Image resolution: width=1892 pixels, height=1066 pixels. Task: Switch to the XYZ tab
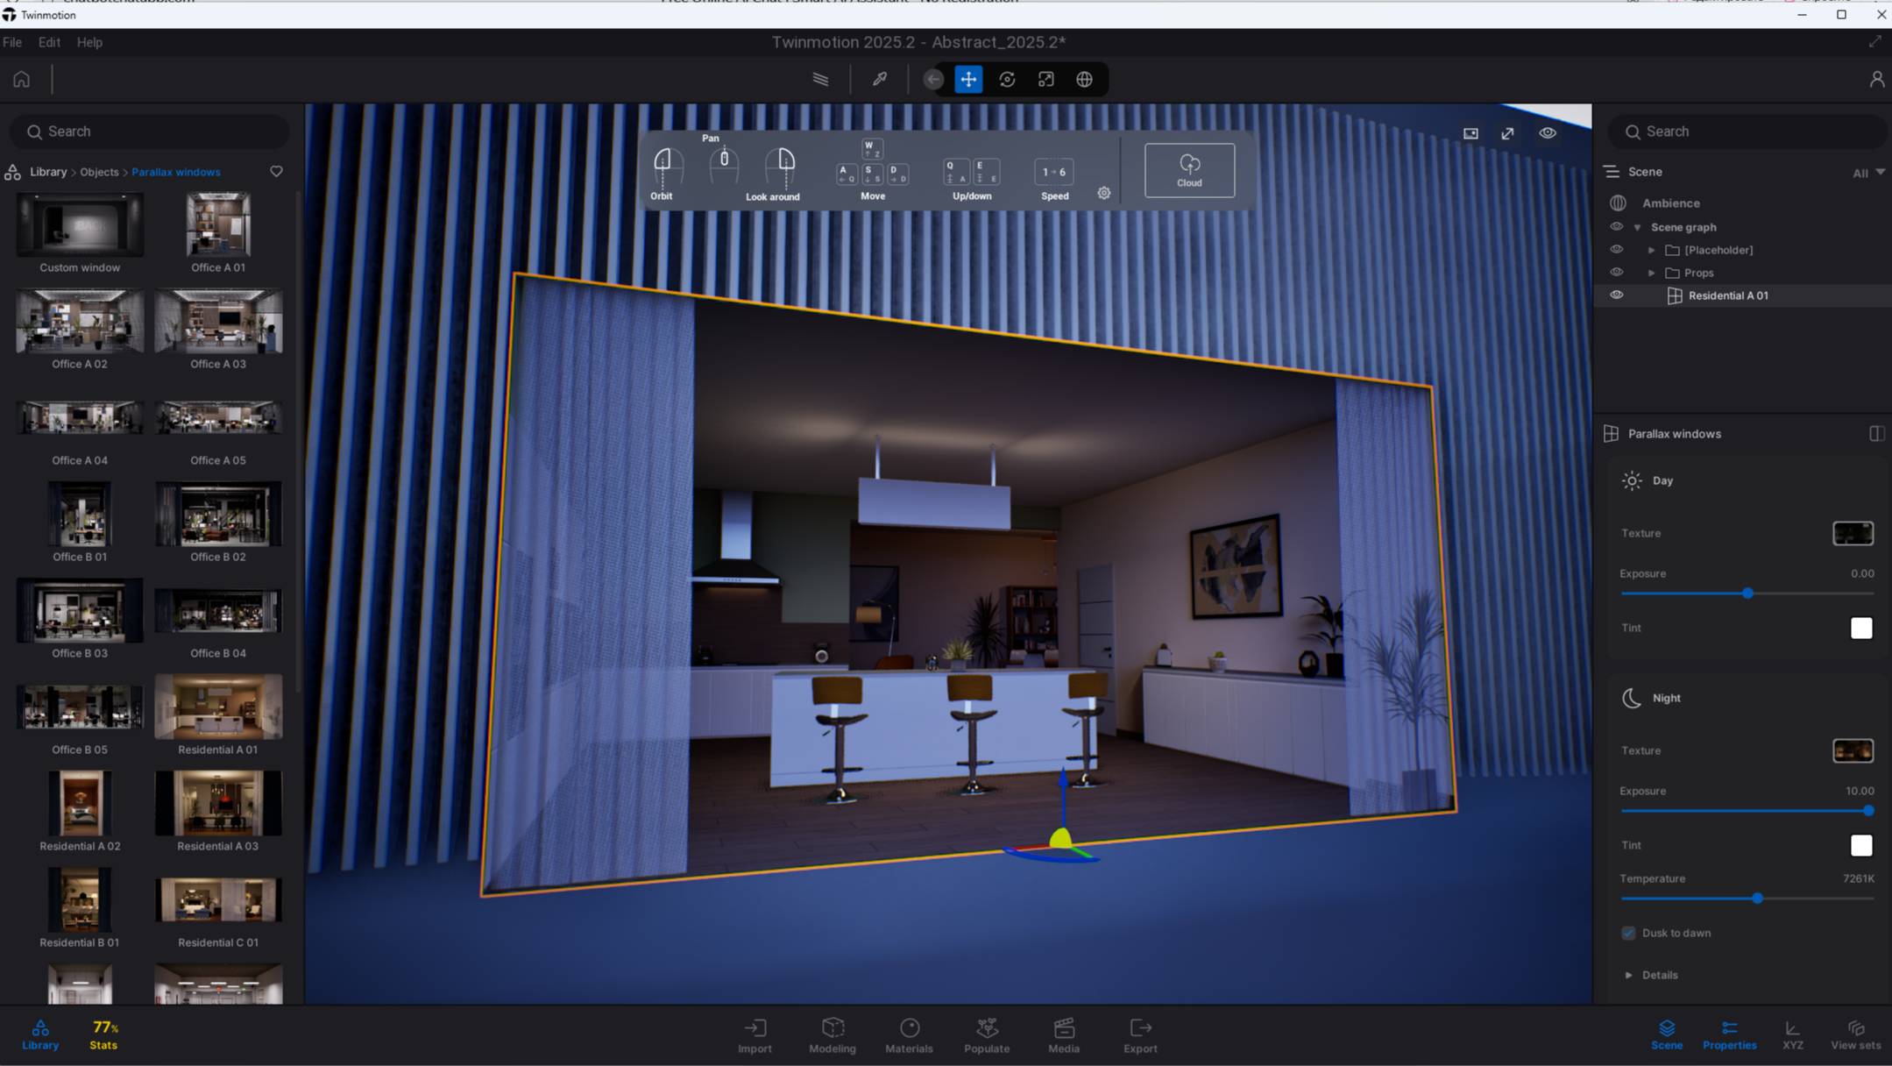(x=1792, y=1034)
